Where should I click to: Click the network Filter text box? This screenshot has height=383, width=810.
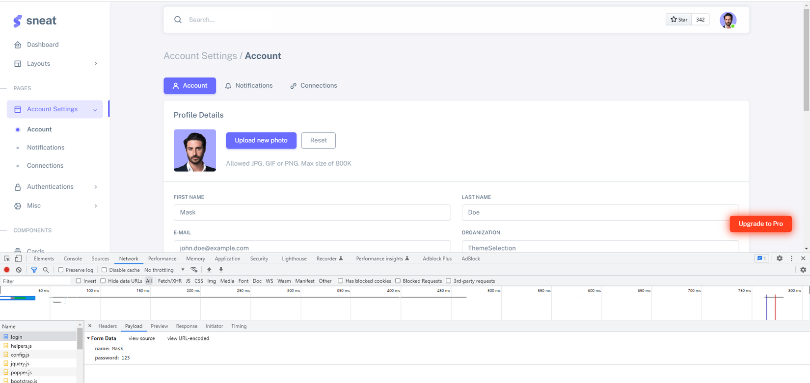(36, 281)
